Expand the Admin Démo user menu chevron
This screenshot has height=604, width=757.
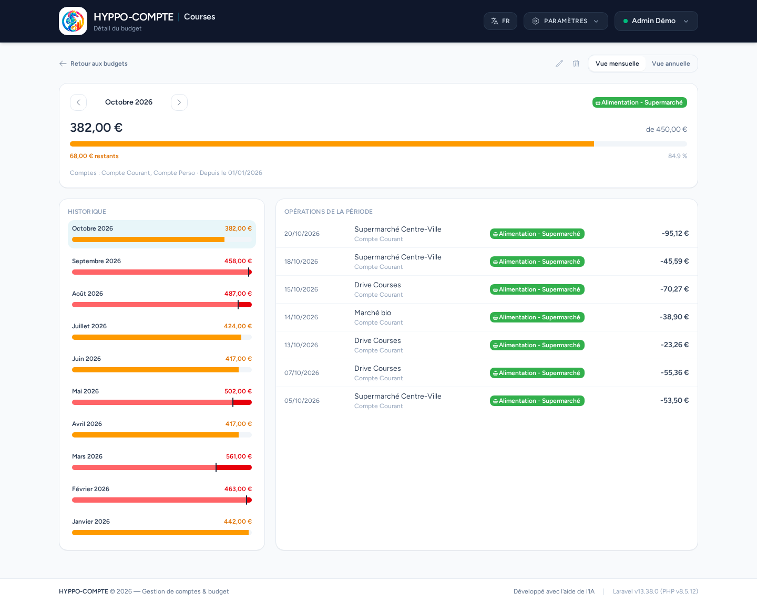(686, 21)
